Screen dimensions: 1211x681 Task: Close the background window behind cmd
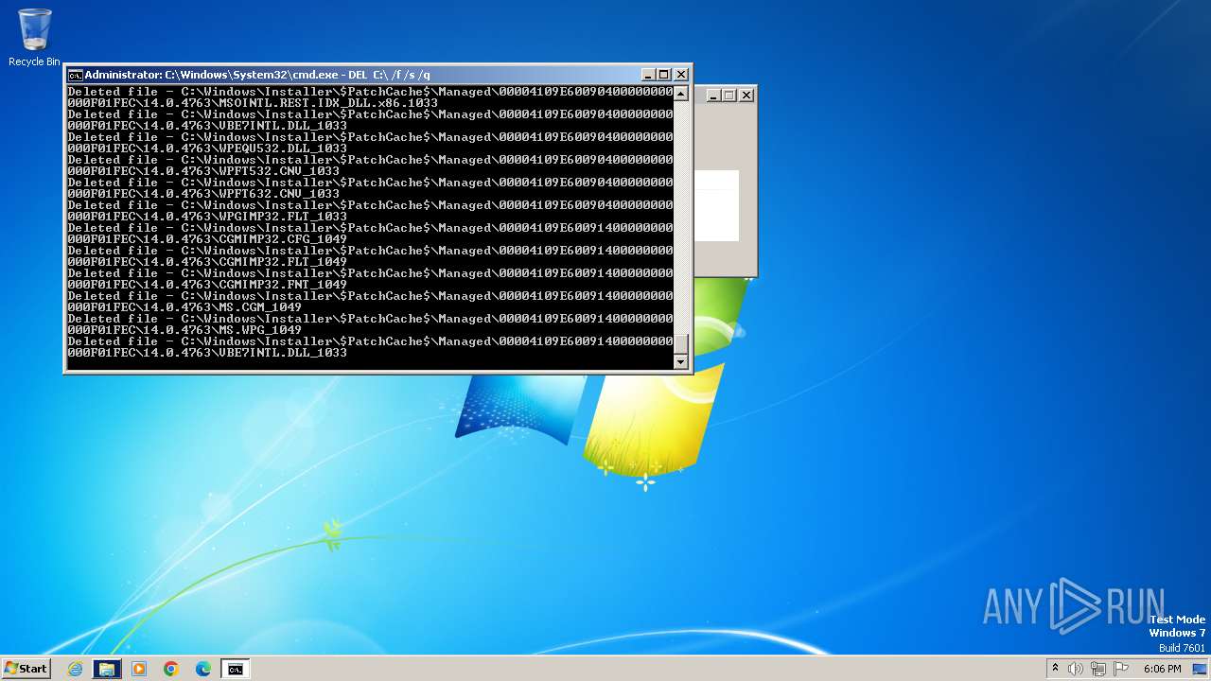(746, 96)
